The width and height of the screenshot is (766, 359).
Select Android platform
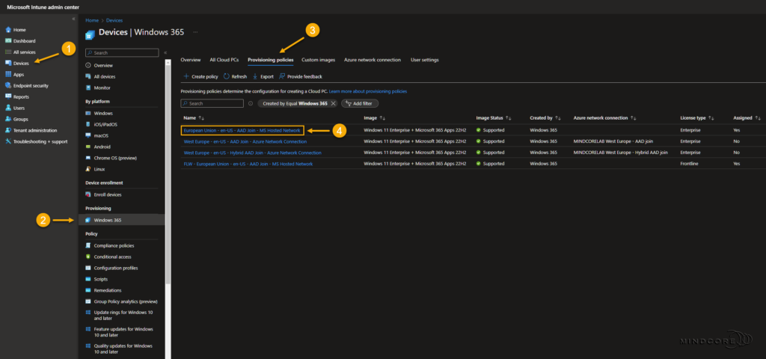(x=102, y=147)
